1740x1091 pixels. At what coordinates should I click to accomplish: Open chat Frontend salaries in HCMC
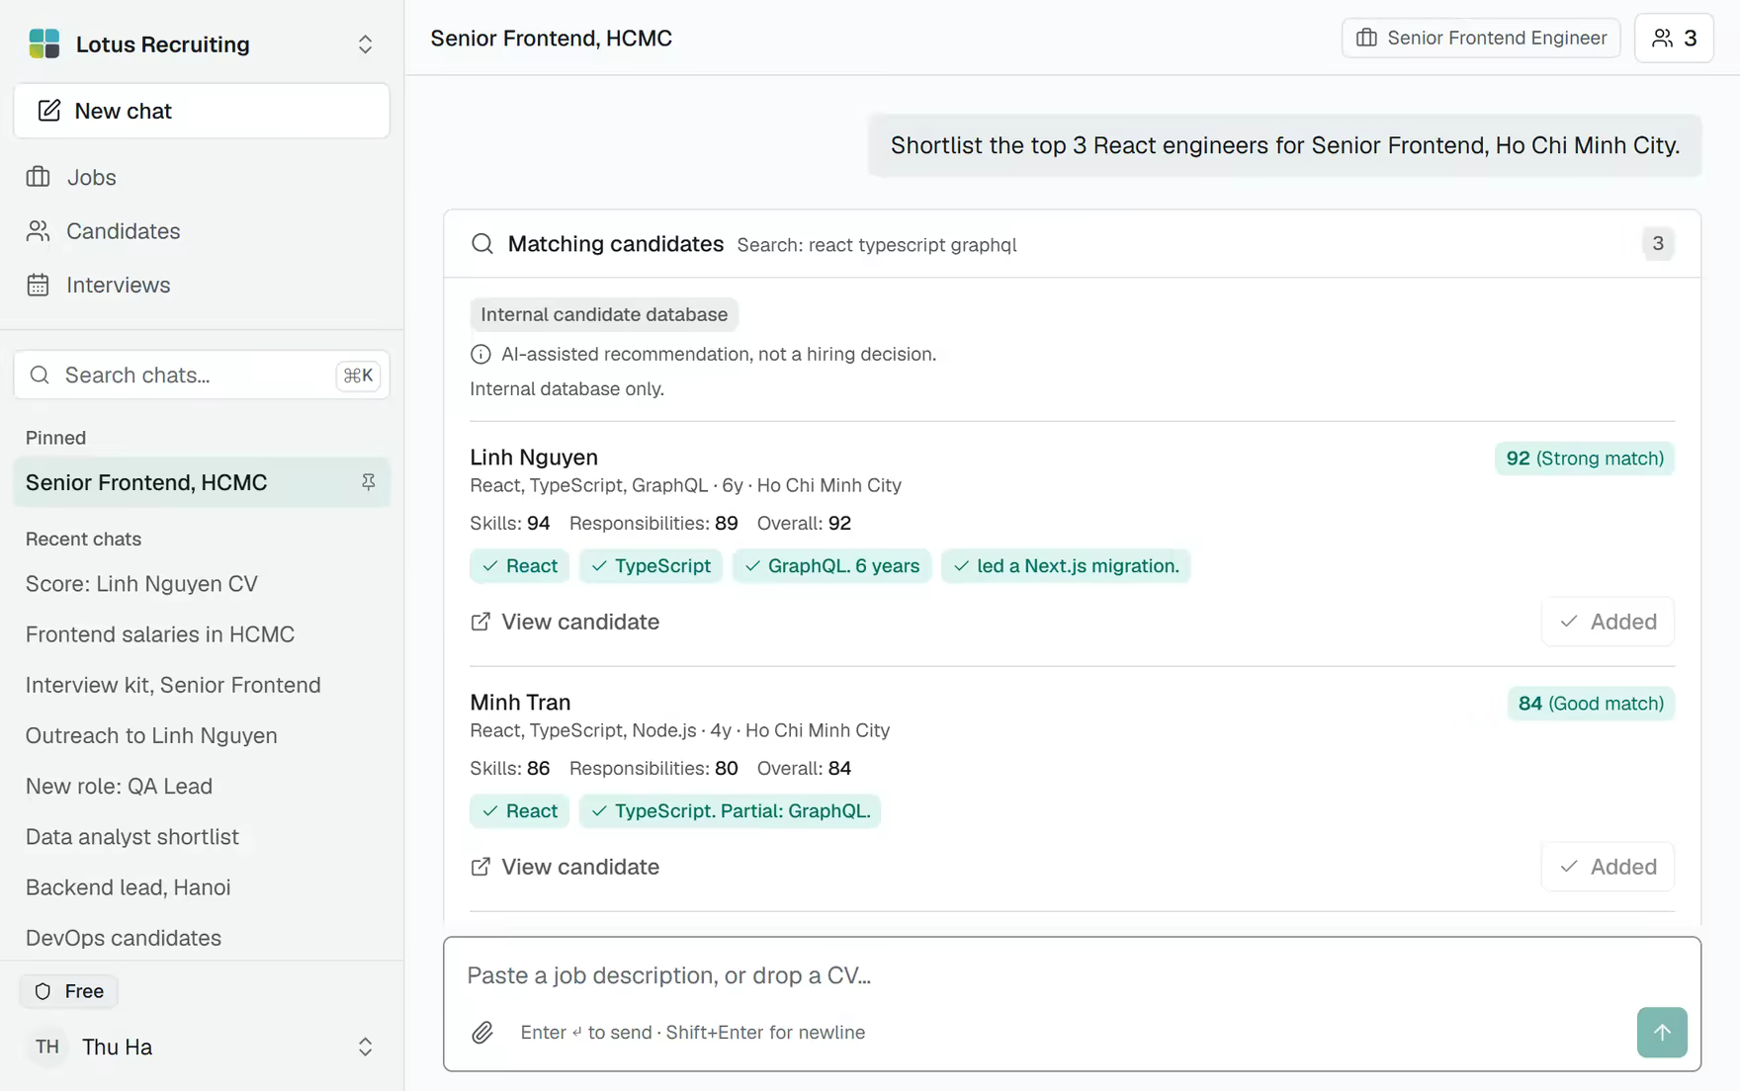coord(202,634)
